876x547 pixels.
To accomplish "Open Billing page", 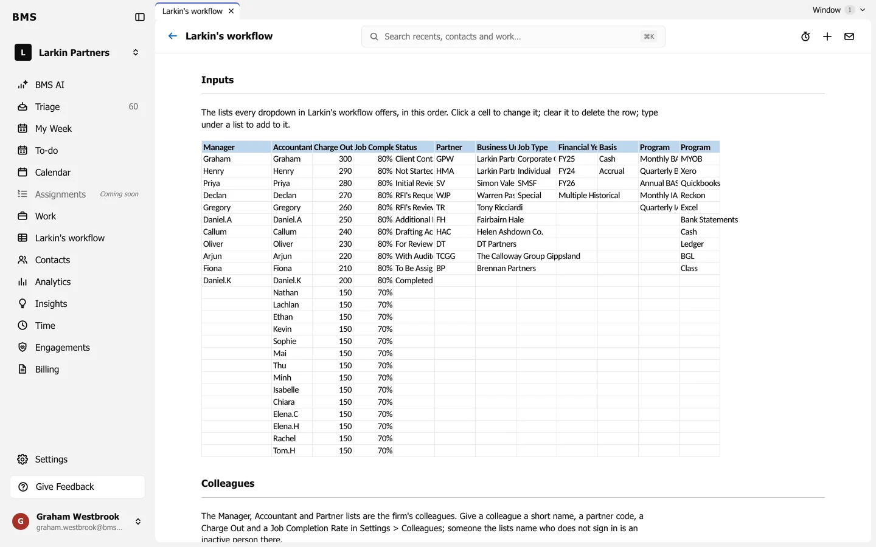I will click(77, 370).
